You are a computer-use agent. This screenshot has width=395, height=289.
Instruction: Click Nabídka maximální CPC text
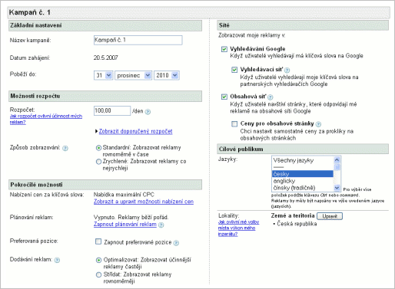[124, 195]
